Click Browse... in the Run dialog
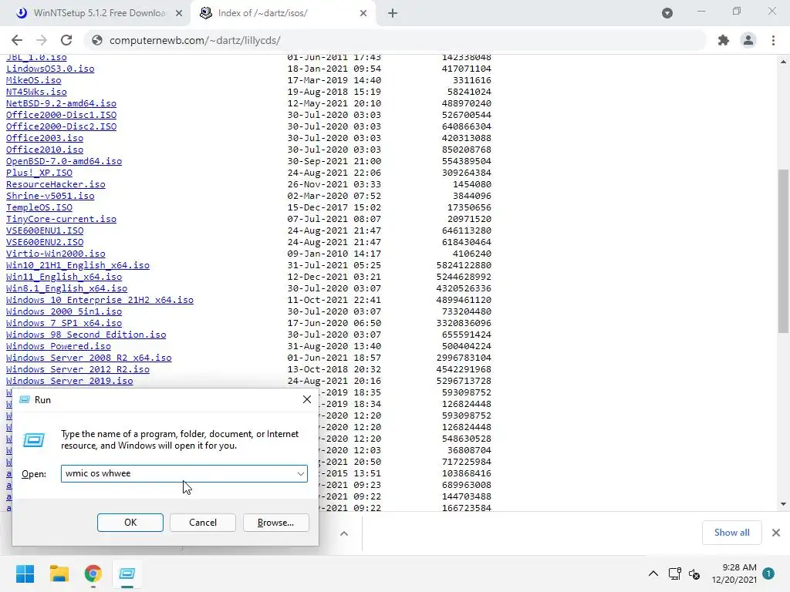Screen dimensions: 790x592 tap(275, 523)
